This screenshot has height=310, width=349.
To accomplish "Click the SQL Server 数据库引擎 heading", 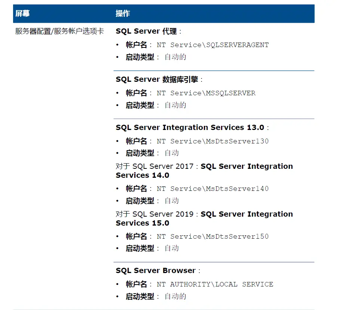I will [x=157, y=79].
